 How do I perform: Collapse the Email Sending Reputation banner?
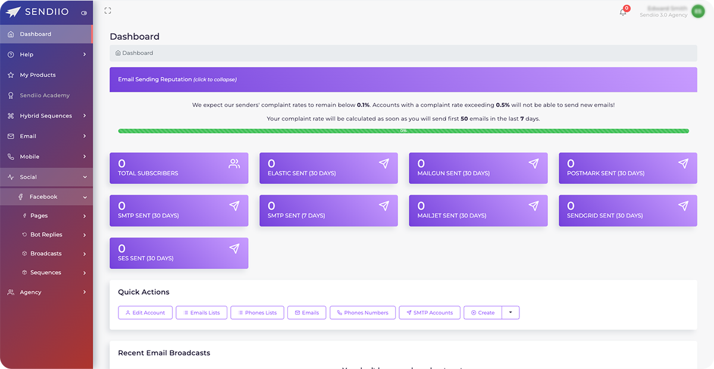(403, 79)
